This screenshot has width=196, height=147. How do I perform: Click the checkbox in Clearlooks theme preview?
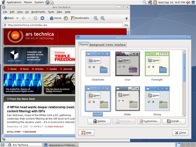[89, 67]
